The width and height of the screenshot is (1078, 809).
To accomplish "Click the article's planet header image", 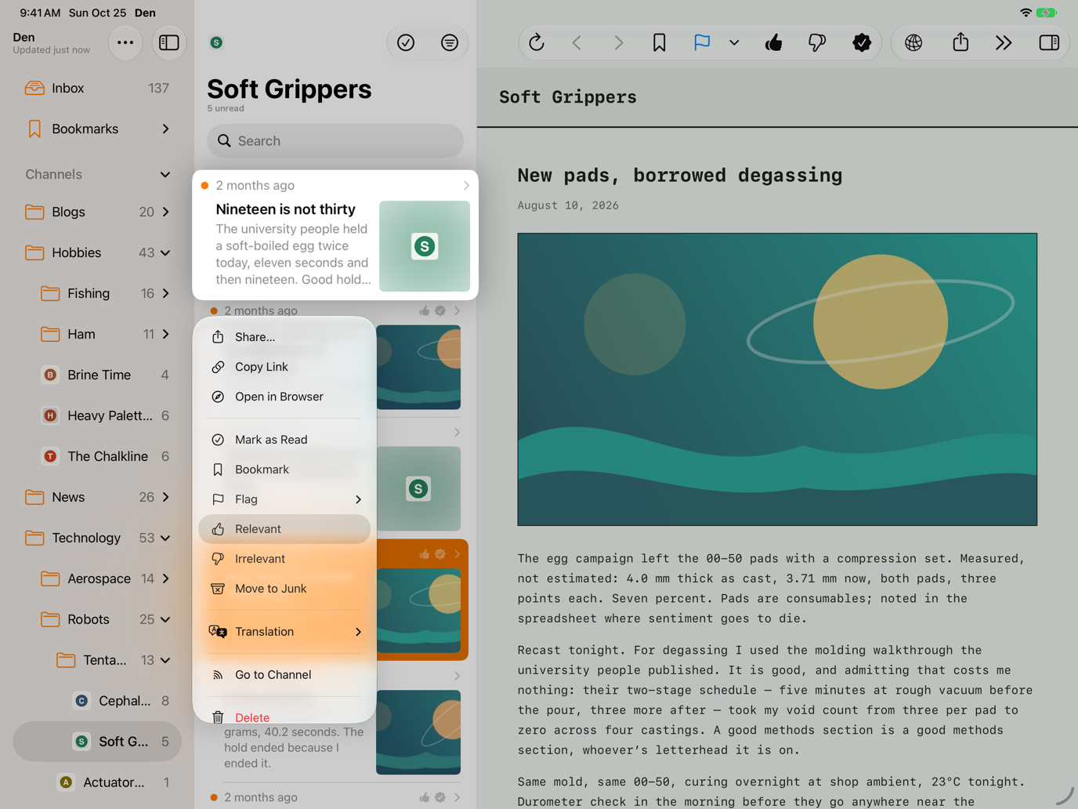I will [x=777, y=379].
